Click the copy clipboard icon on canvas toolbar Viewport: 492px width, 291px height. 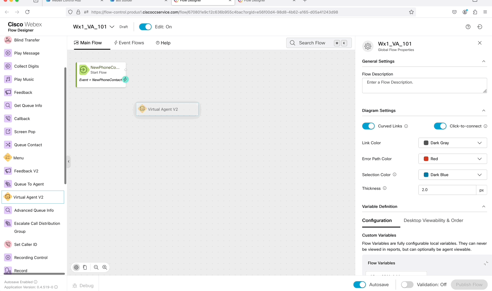pos(85,267)
